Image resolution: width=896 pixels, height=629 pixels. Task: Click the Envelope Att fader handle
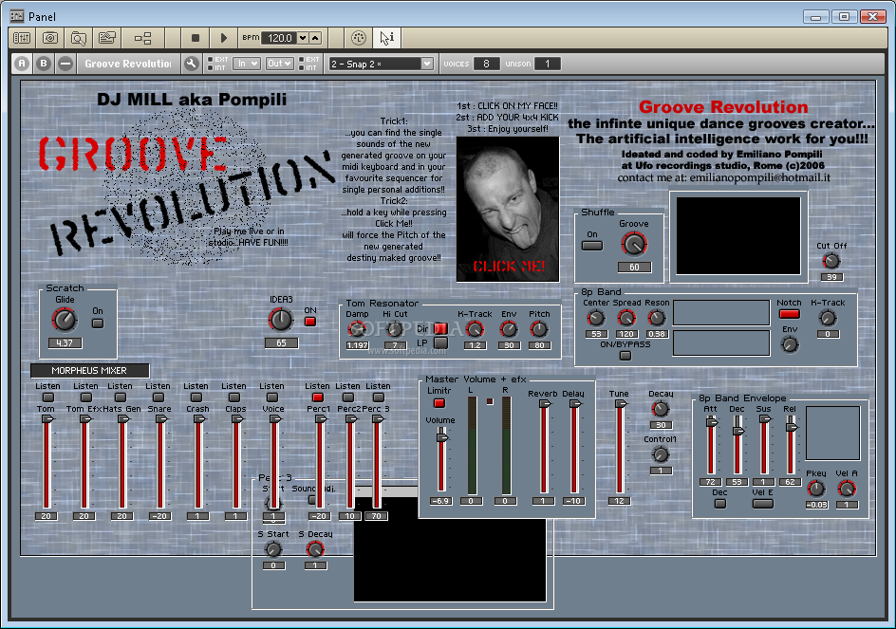712,423
